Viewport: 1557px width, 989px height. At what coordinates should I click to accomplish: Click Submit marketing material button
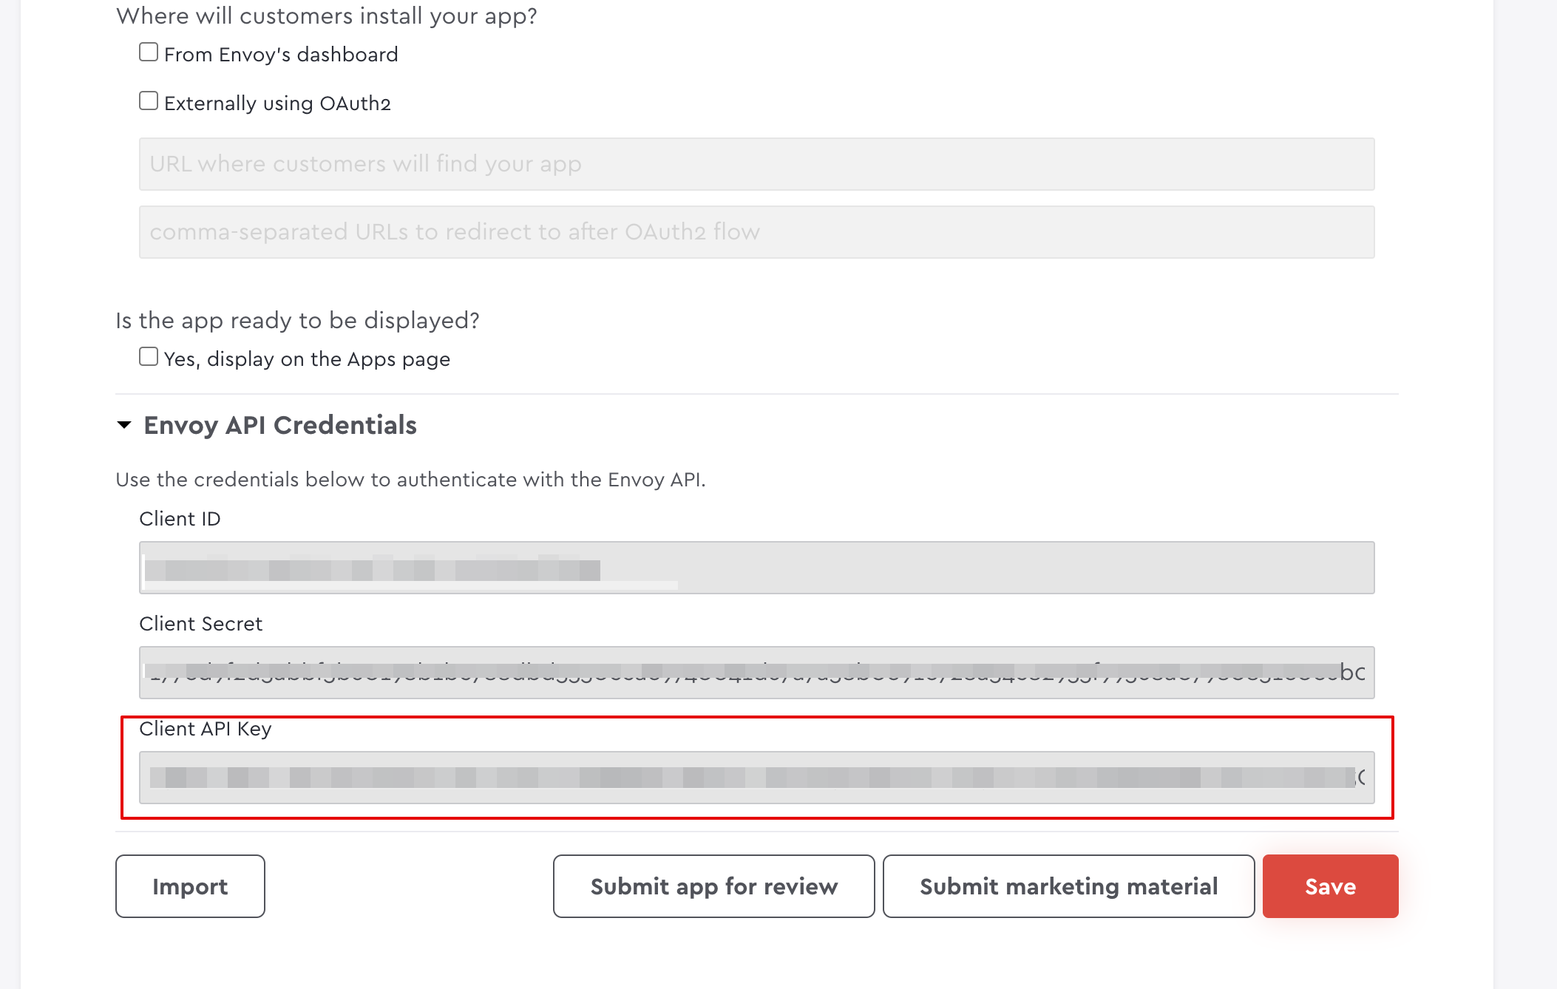click(1068, 886)
